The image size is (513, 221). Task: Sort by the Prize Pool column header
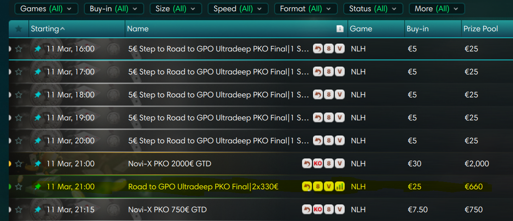pyautogui.click(x=481, y=29)
